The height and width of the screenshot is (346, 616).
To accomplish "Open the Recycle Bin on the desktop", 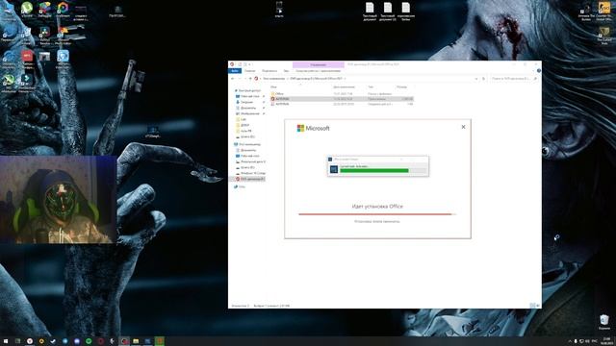I will 604,322.
